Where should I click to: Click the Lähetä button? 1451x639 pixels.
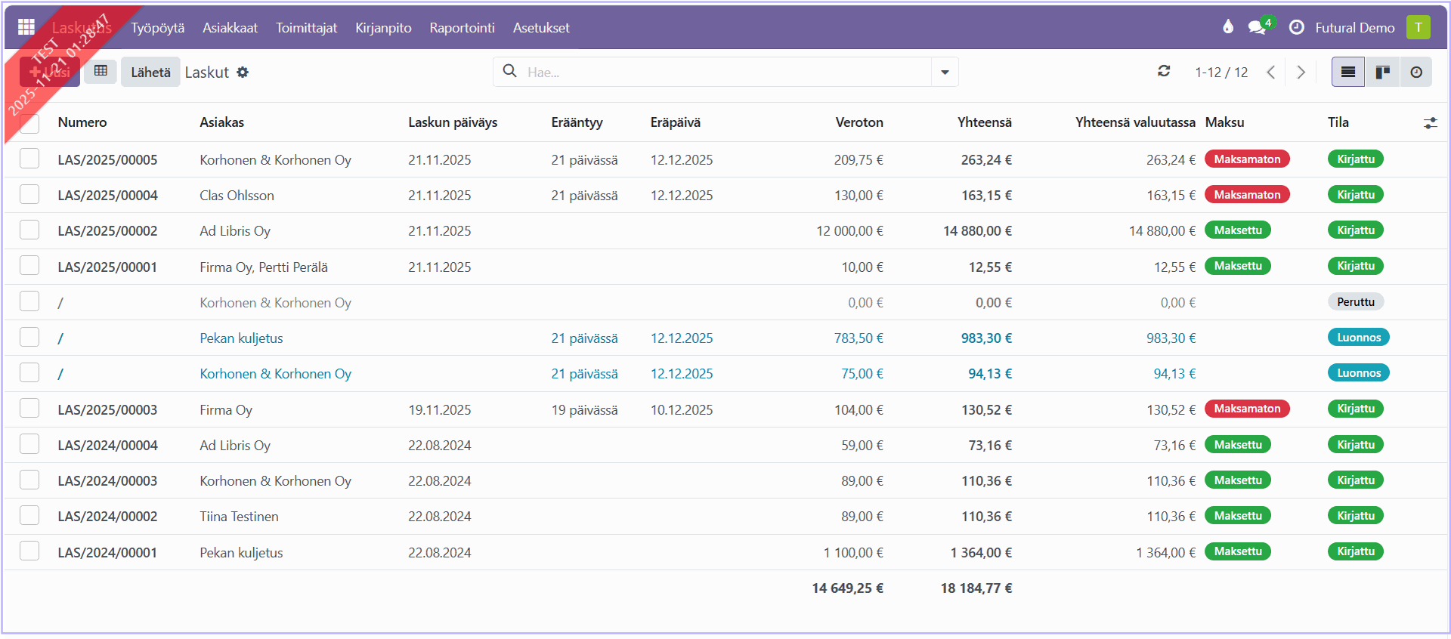pos(150,72)
